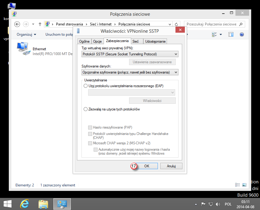This screenshot has height=210, width=260.
Task: Click the Control Panel taskbar button
Action: pos(62,204)
